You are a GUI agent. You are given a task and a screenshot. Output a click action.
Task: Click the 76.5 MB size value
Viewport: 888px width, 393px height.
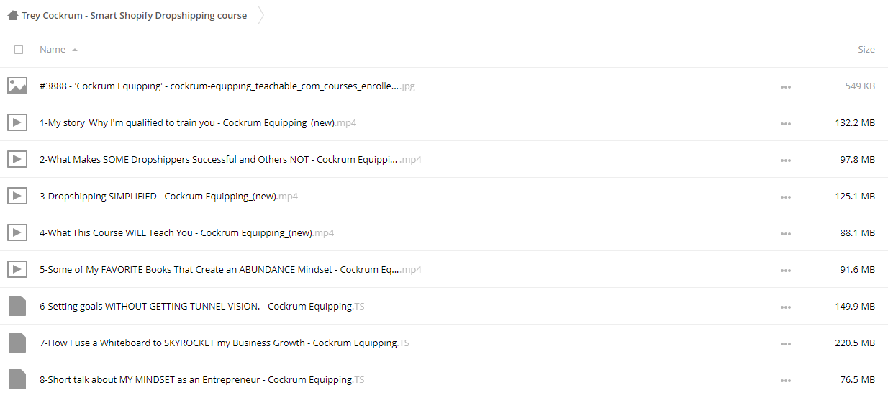click(858, 379)
